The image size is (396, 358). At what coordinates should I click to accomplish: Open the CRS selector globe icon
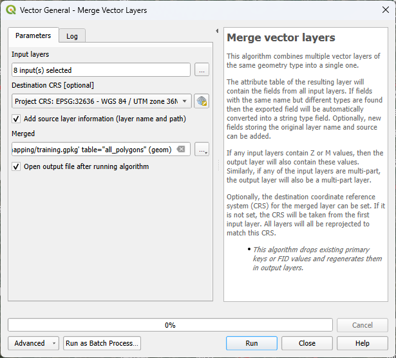tap(202, 101)
